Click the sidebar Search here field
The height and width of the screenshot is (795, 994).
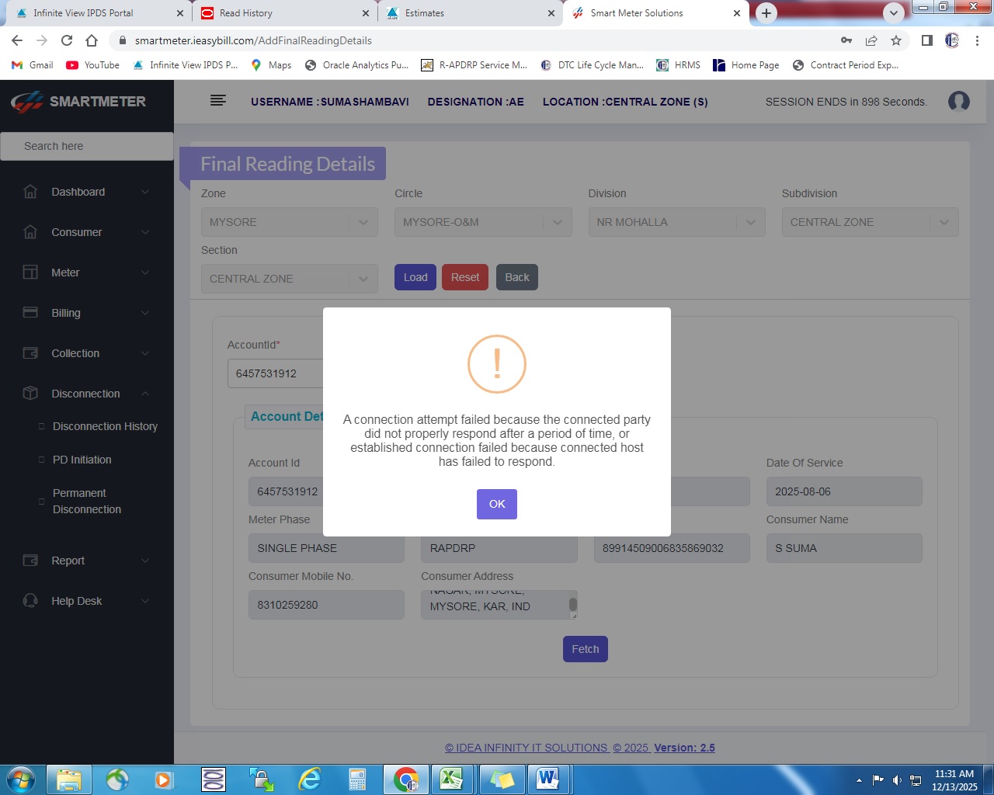(x=87, y=146)
